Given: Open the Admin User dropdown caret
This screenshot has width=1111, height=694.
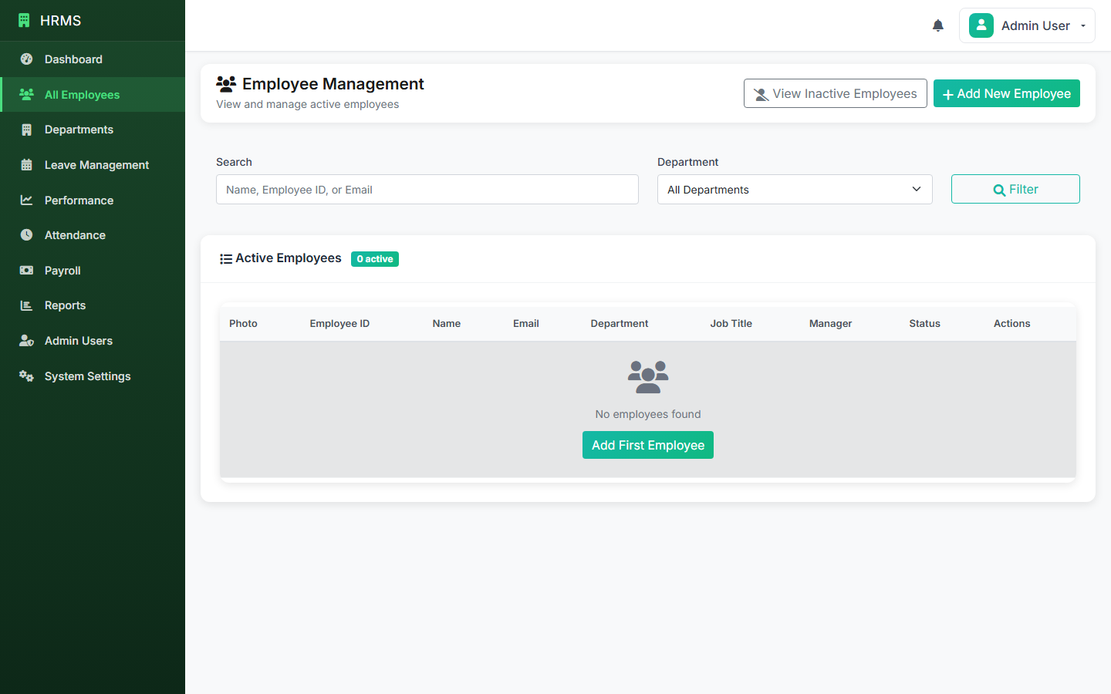Looking at the screenshot, I should [1083, 26].
